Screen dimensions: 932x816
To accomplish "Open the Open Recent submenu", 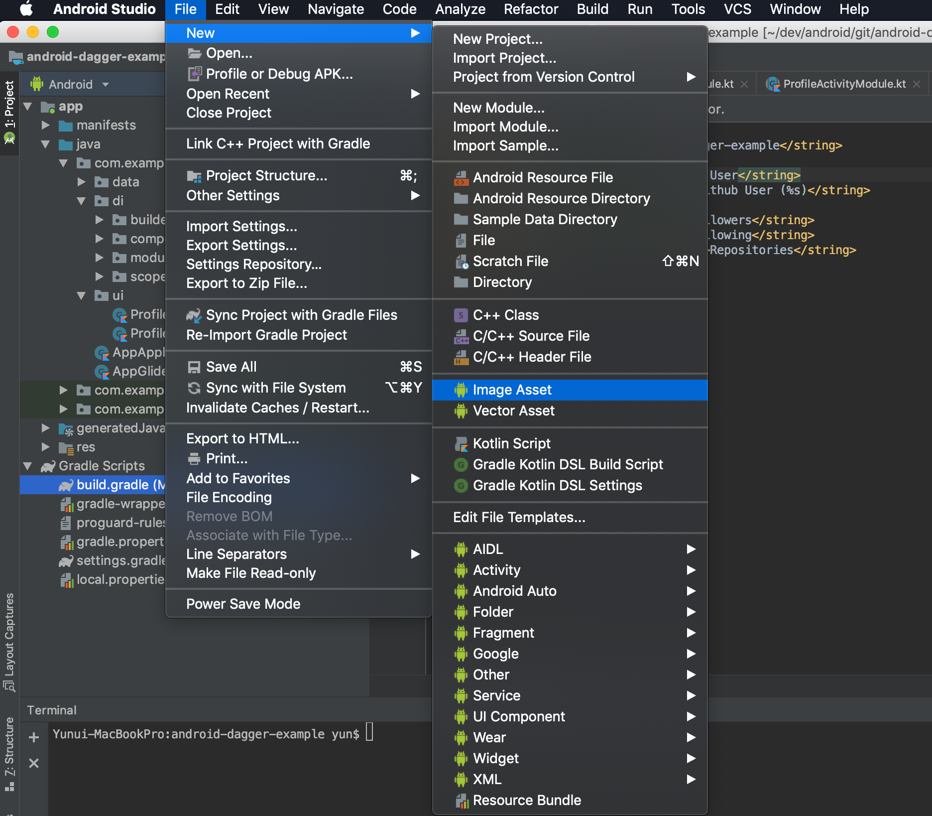I will point(299,94).
